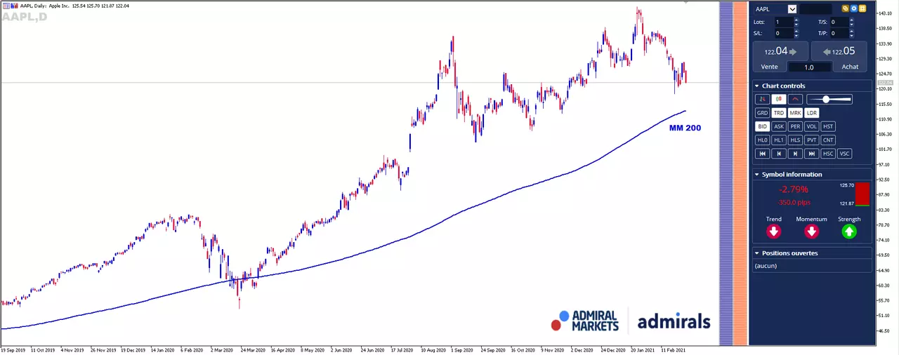Image resolution: width=899 pixels, height=355 pixels.
Task: Toggle the HL1 button
Action: coord(779,140)
